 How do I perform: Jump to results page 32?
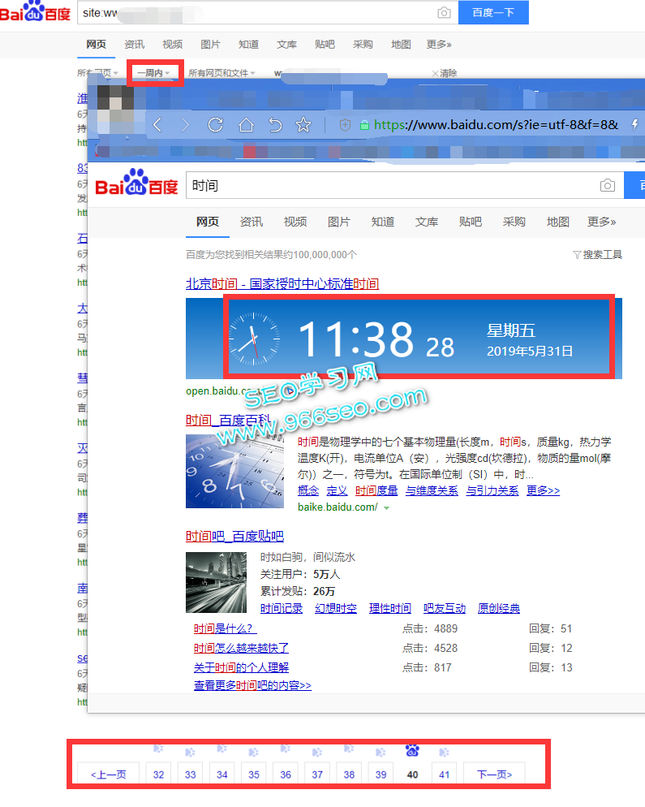(x=158, y=774)
